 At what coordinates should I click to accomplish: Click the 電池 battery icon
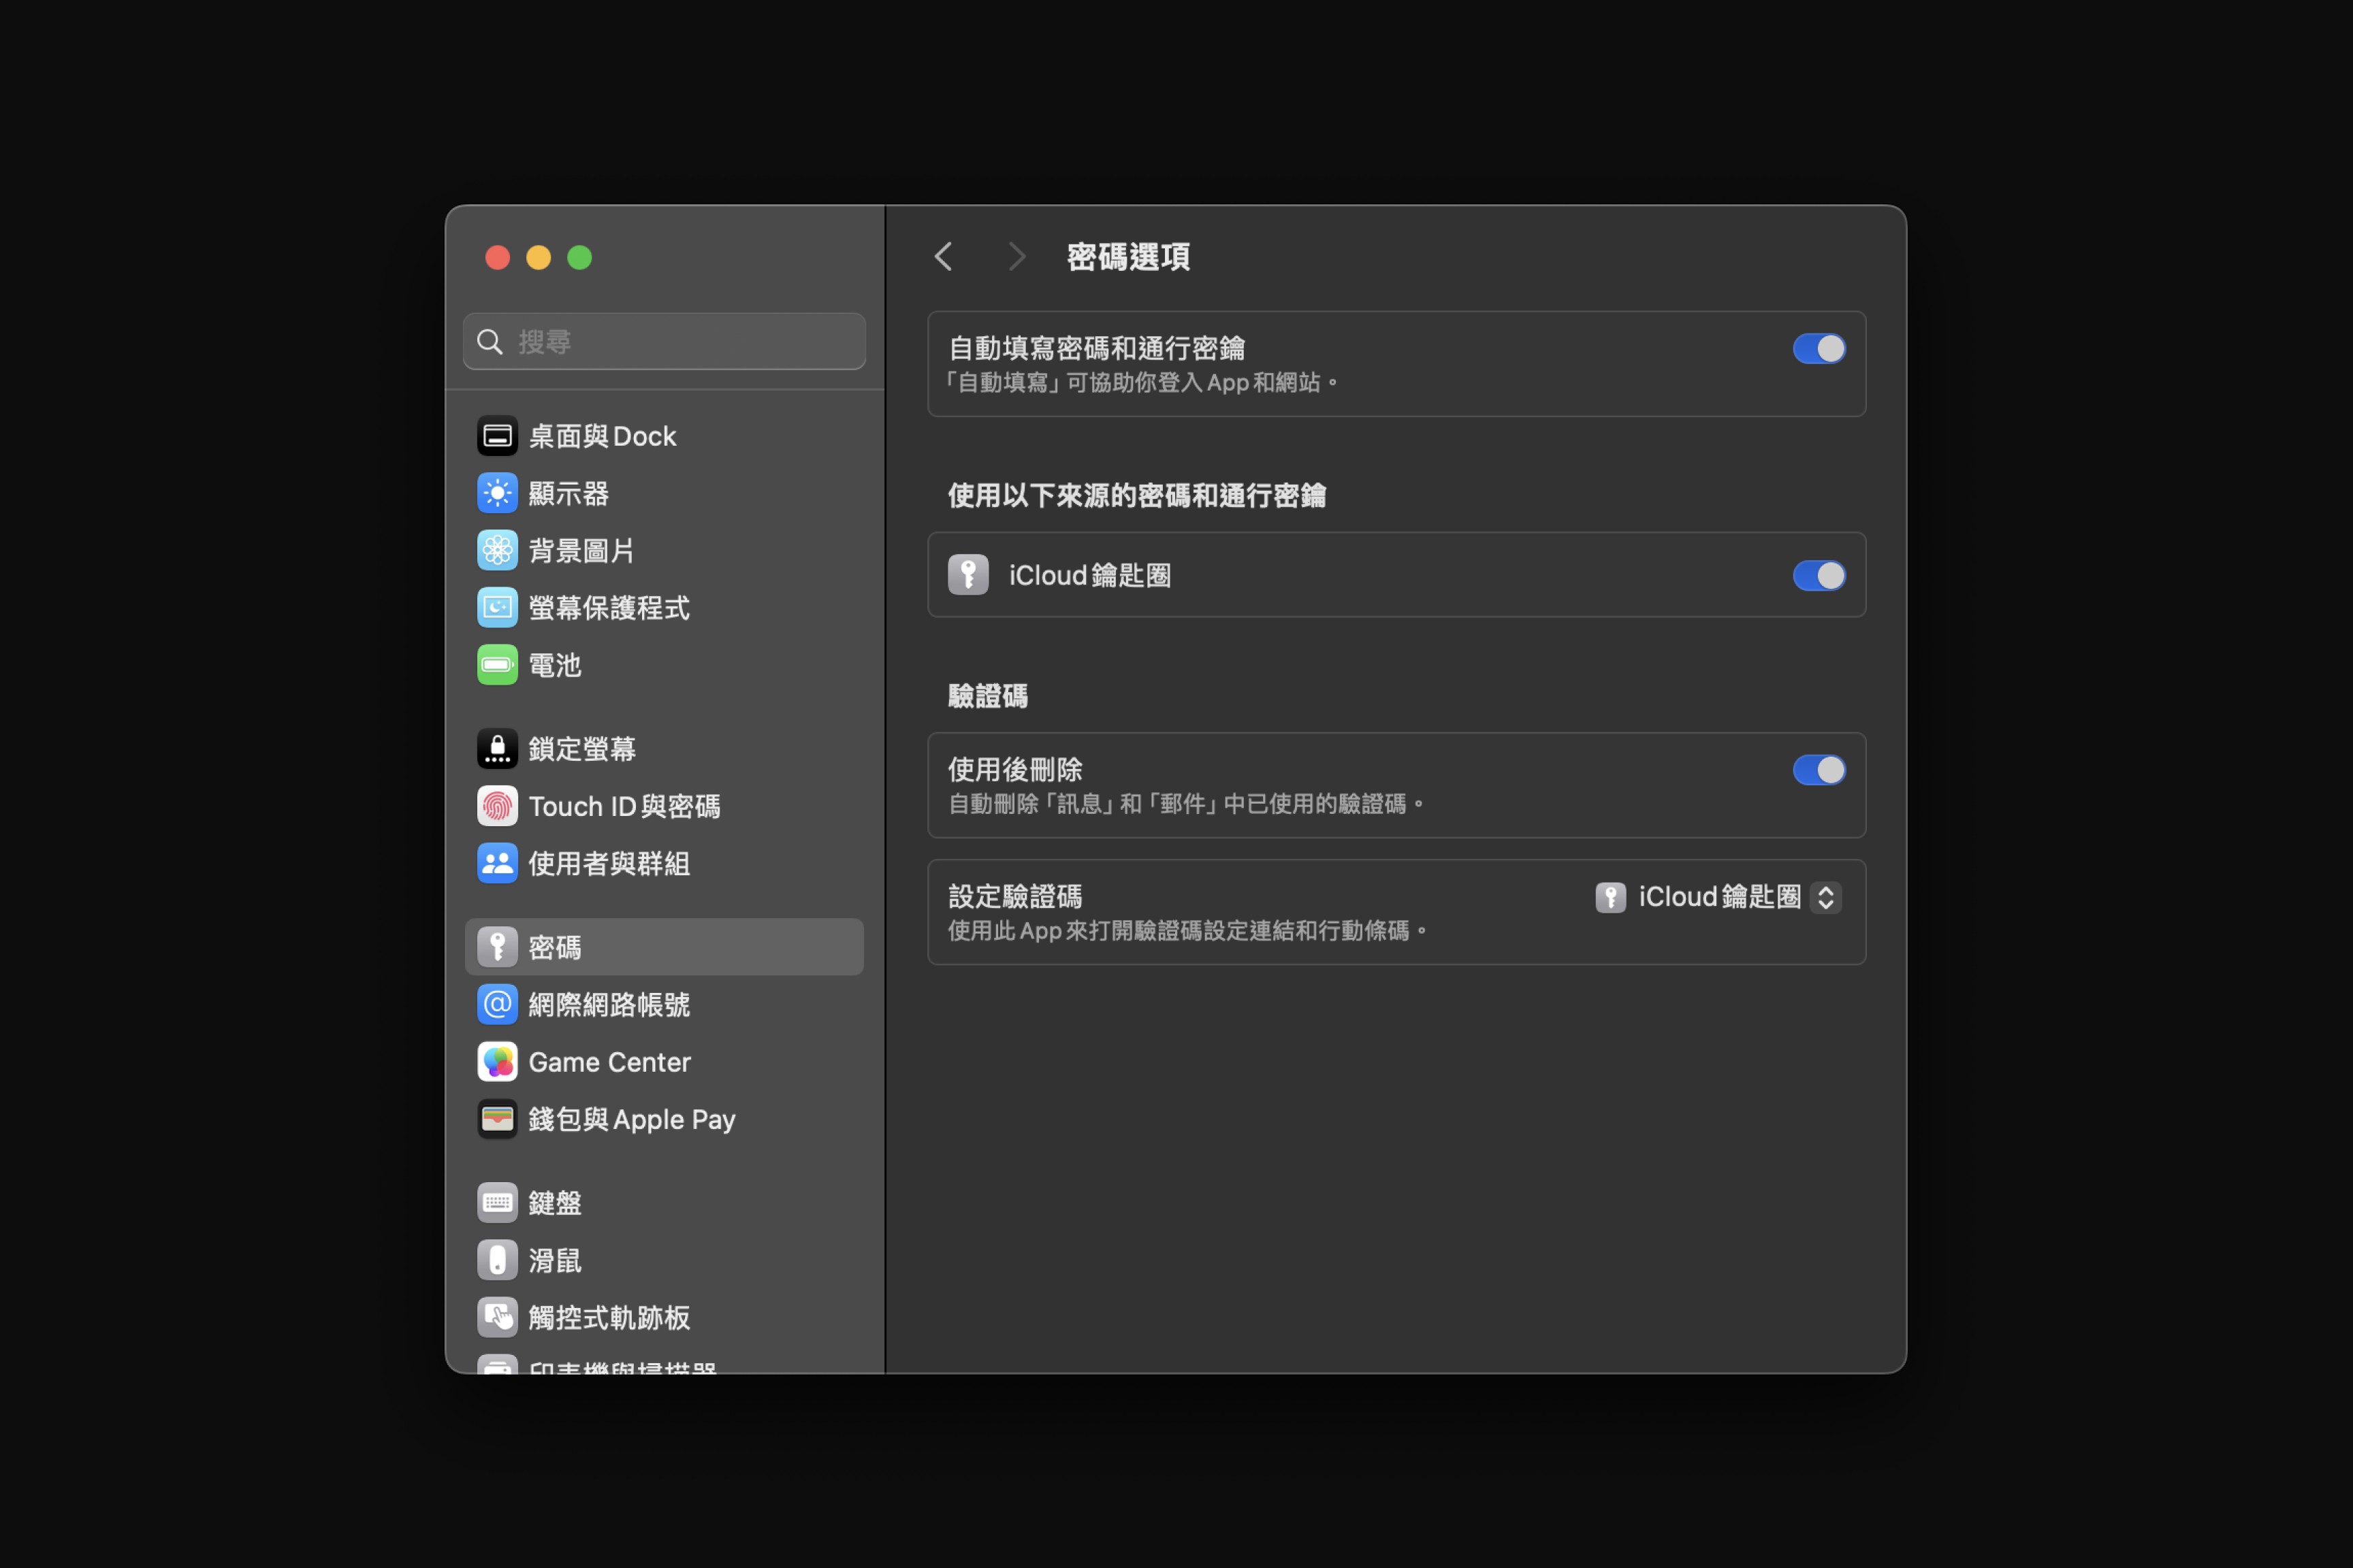click(497, 665)
